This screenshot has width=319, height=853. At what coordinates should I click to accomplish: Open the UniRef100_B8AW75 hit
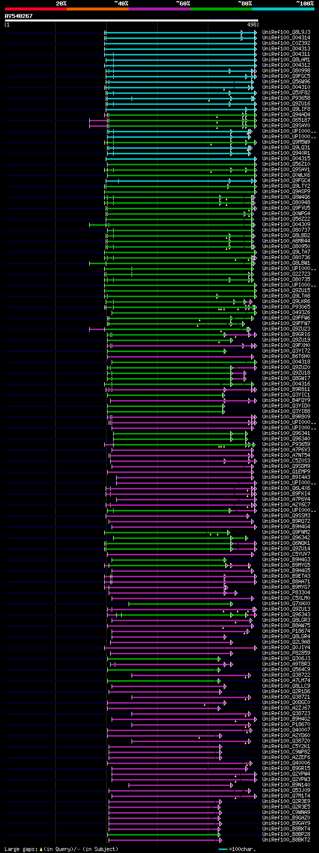[x=287, y=625]
